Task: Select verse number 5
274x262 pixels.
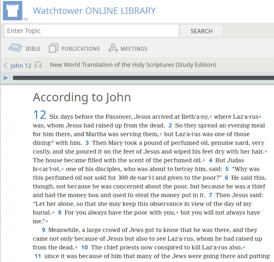Action: (227, 169)
